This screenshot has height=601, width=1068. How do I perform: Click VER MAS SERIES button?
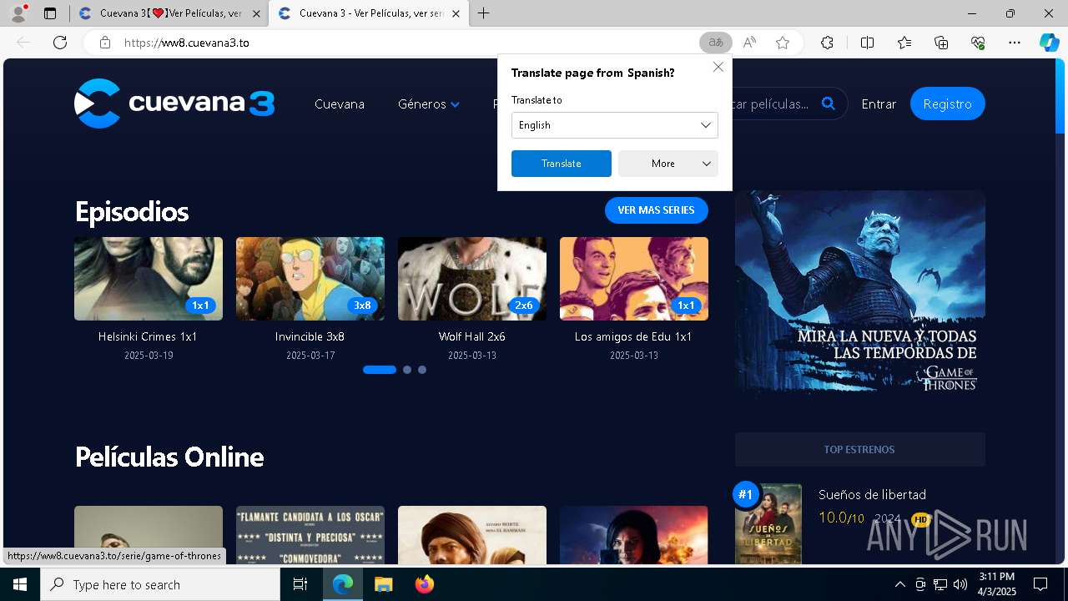click(657, 210)
